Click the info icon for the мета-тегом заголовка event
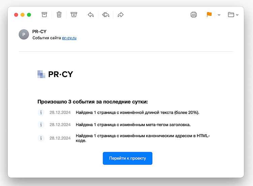This screenshot has height=186, width=253. [x=41, y=125]
